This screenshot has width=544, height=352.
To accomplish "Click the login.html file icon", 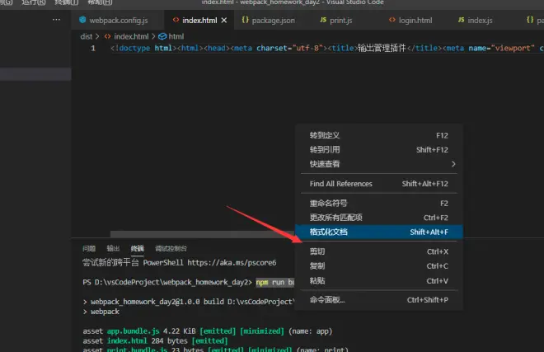I will pyautogui.click(x=392, y=20).
